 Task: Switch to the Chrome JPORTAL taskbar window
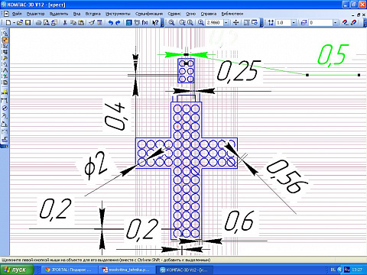point(70,270)
